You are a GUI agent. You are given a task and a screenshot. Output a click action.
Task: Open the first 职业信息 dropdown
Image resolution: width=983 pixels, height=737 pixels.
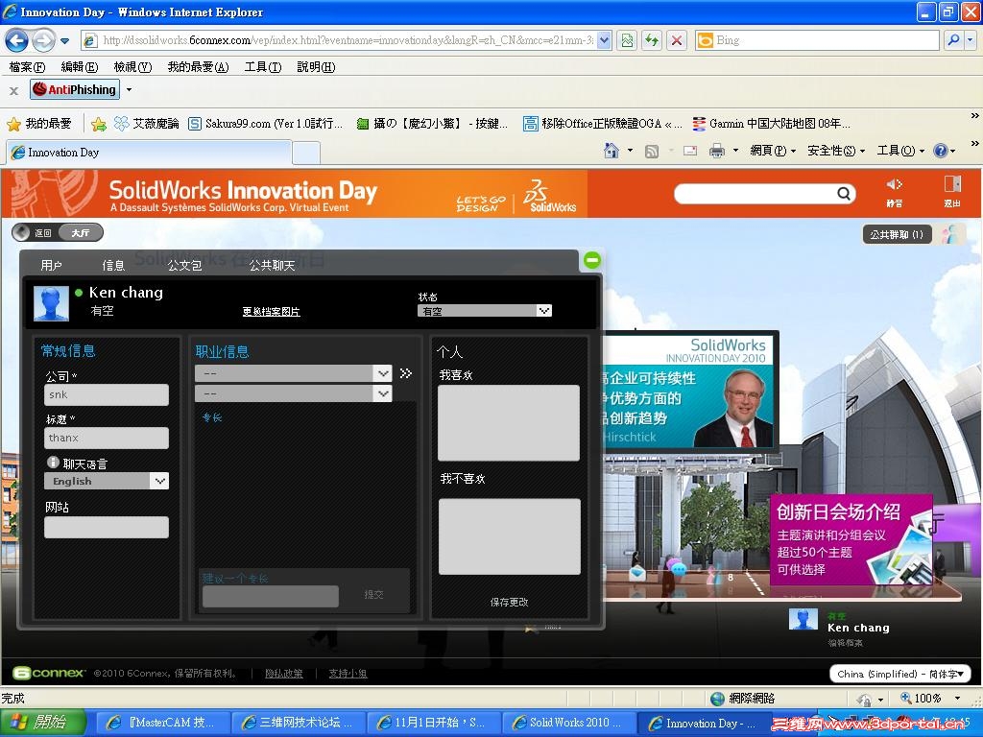[x=294, y=373]
